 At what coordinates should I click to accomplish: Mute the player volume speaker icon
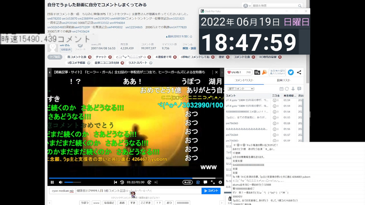click(x=60, y=182)
